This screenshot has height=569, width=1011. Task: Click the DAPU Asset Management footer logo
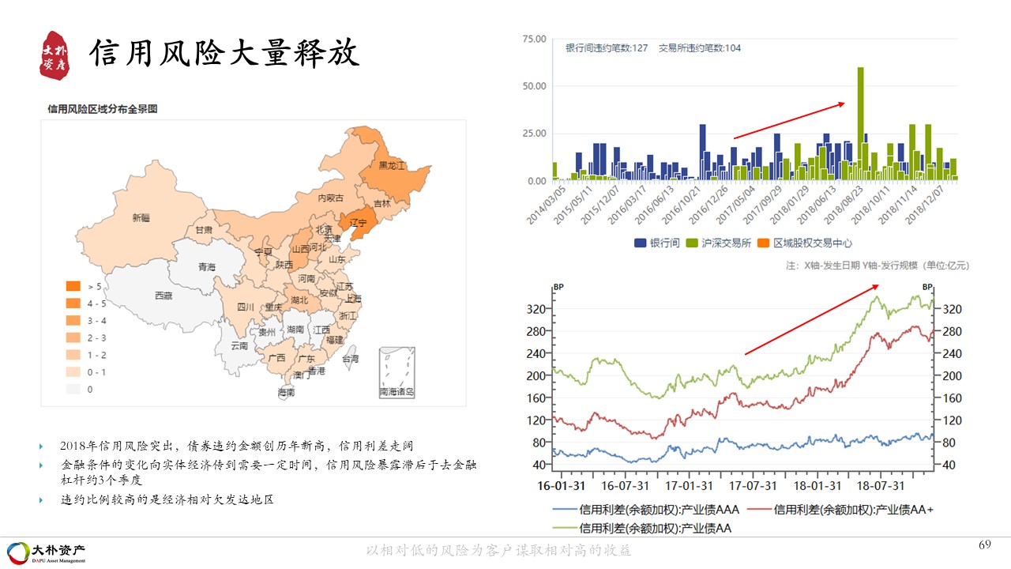(x=47, y=551)
